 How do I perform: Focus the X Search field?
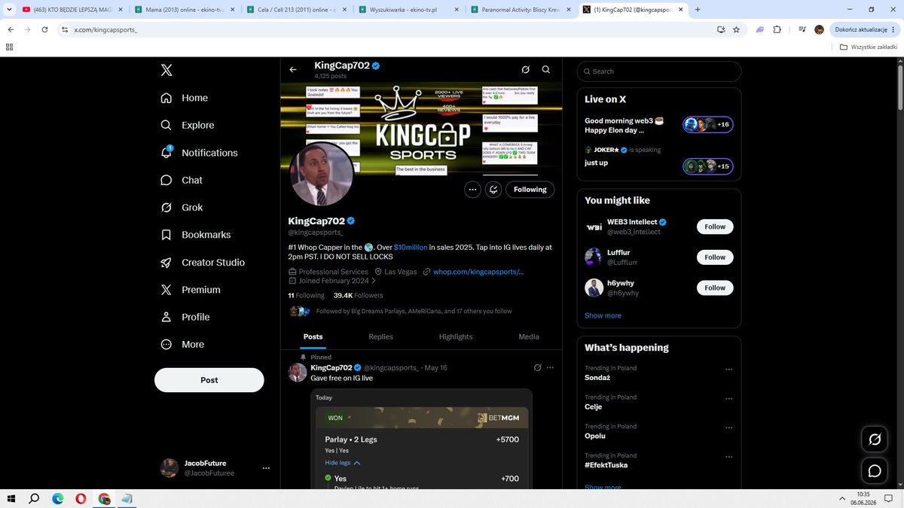(x=659, y=71)
